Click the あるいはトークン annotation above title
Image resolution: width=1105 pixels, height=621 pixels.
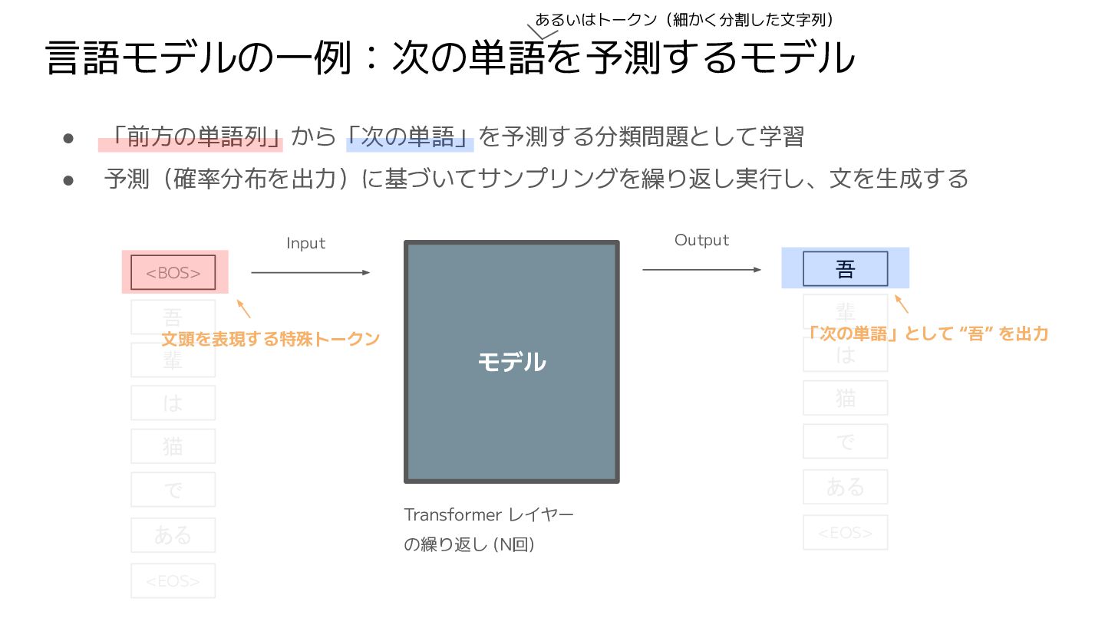pos(684,20)
